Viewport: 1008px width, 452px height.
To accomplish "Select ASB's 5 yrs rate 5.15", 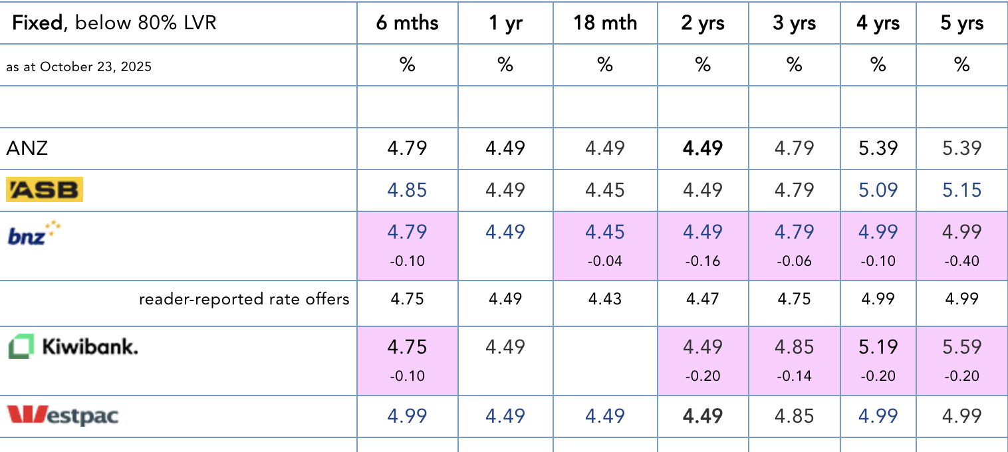I will pyautogui.click(x=961, y=190).
